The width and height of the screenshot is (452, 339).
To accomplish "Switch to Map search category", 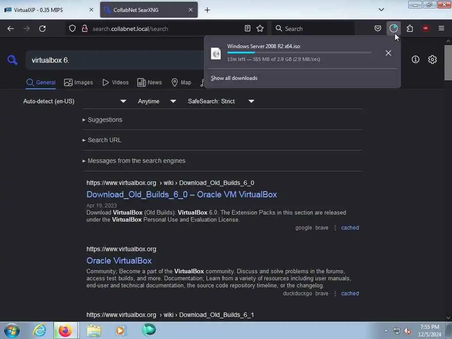I will pos(181,83).
